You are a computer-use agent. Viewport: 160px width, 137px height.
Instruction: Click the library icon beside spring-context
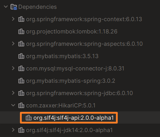click(21, 19)
